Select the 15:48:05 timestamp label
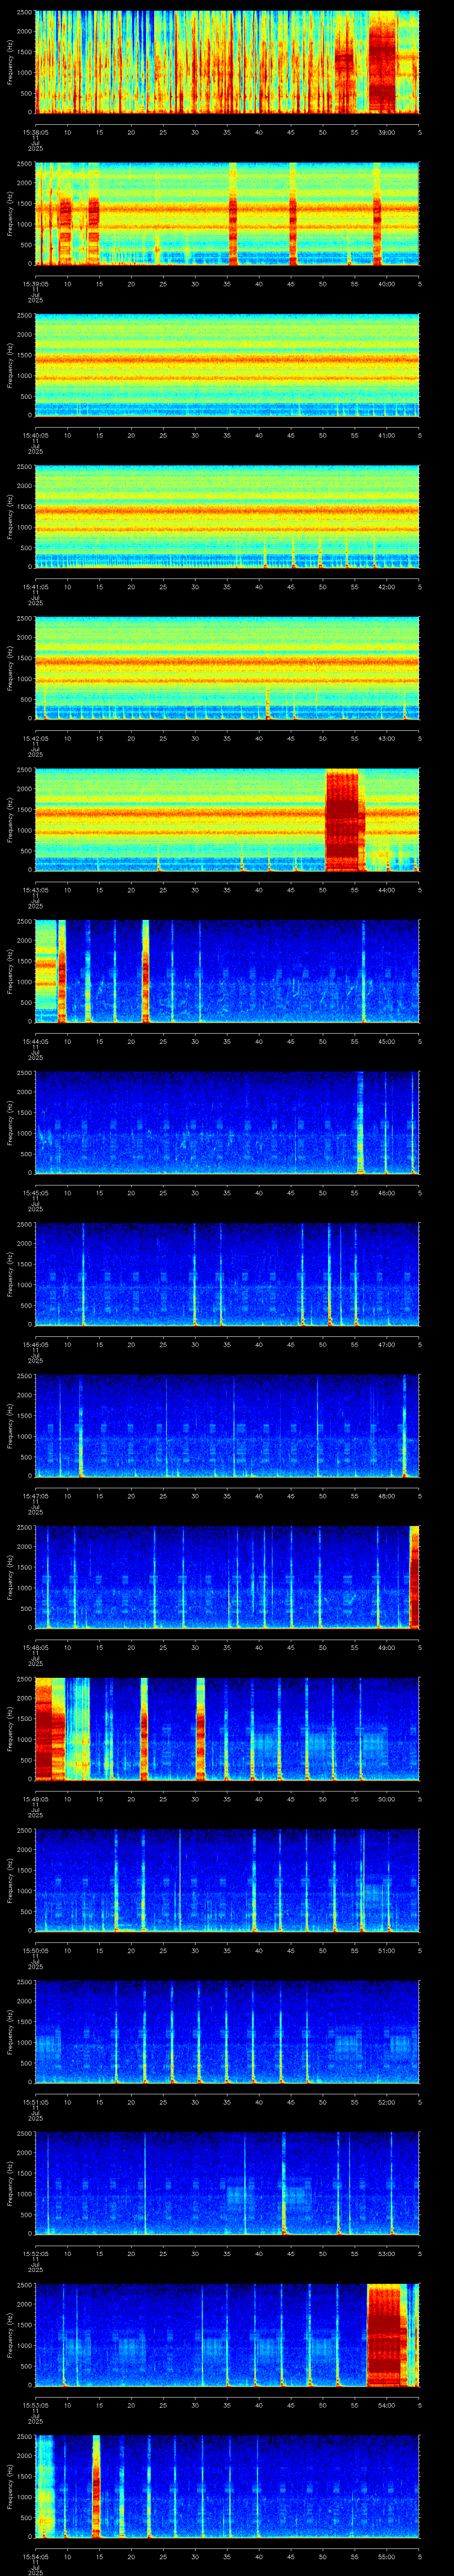The width and height of the screenshot is (454, 2576). click(35, 1648)
